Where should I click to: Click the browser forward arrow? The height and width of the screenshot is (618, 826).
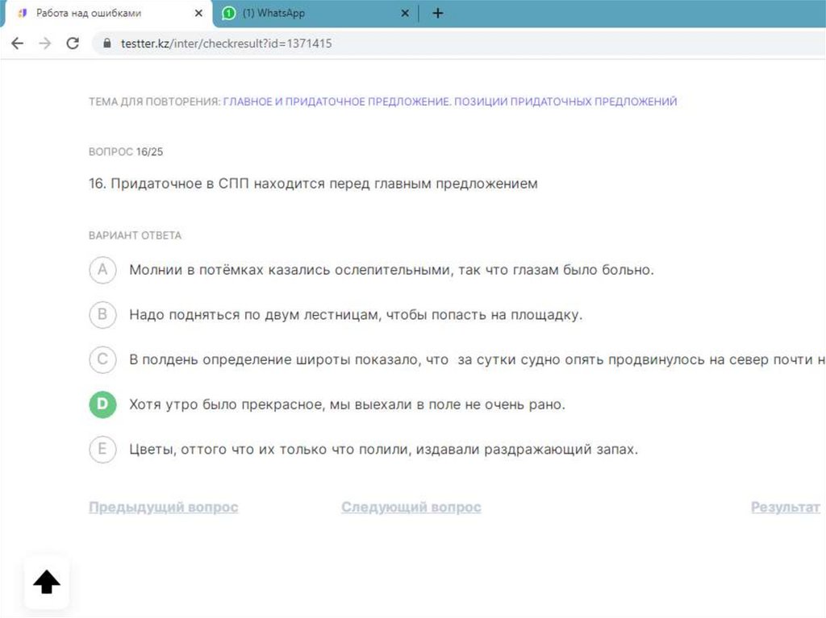pyautogui.click(x=45, y=44)
